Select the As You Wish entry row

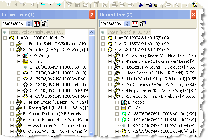tap(56, 131)
